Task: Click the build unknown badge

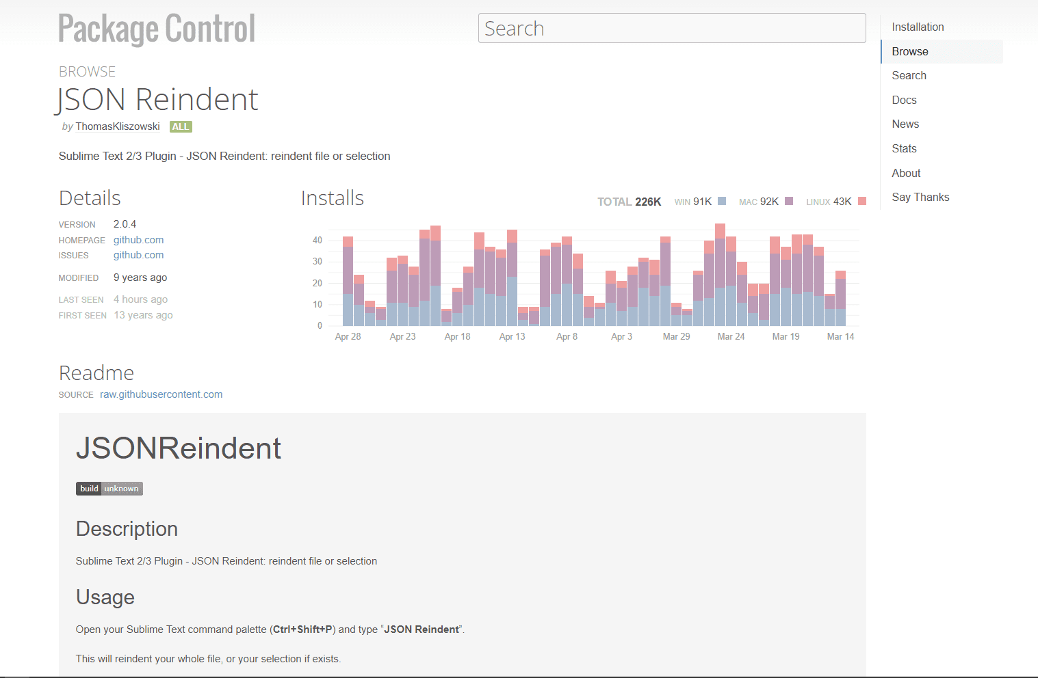Action: pyautogui.click(x=109, y=488)
